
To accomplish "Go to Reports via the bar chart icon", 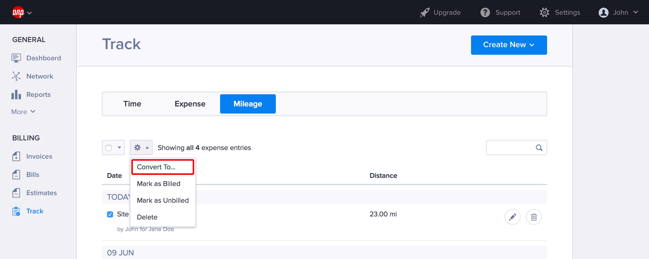I will (16, 95).
